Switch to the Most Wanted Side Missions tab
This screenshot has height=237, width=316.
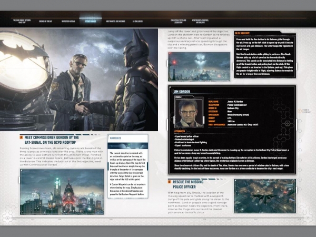pyautogui.click(x=115, y=22)
